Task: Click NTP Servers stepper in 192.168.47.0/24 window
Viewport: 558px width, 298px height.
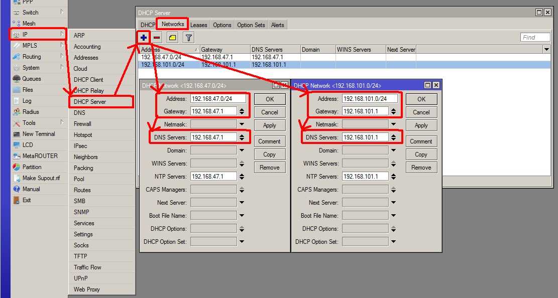Action: pos(242,177)
